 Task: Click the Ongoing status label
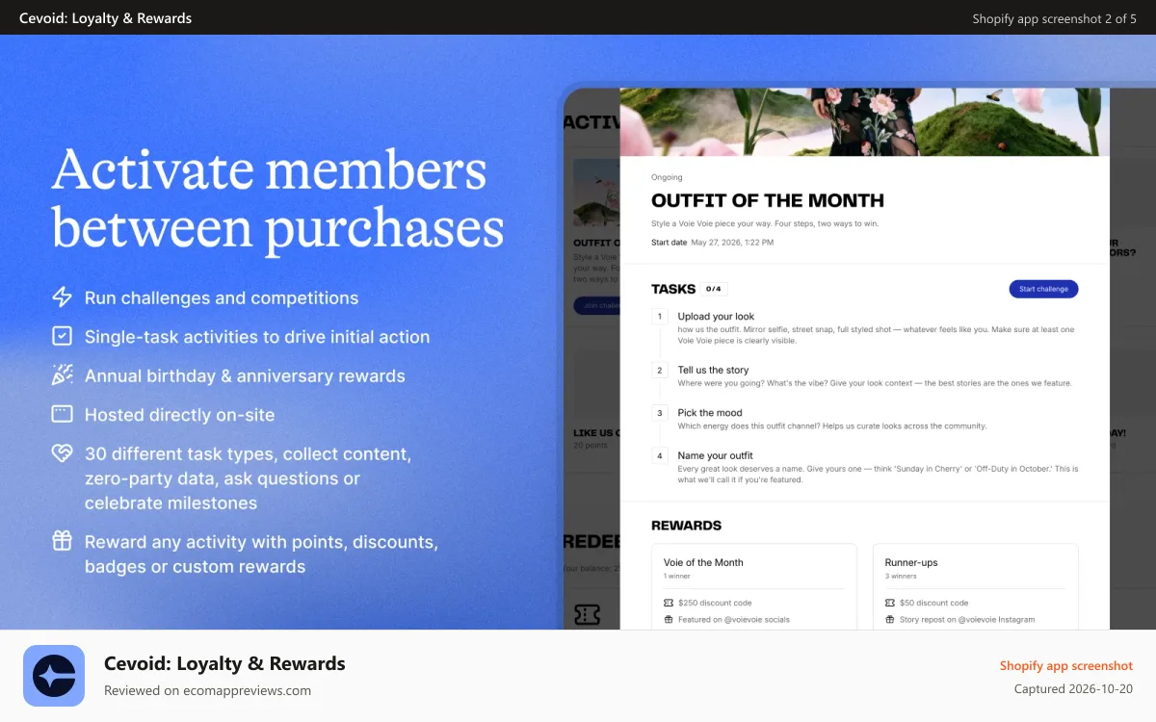click(667, 177)
